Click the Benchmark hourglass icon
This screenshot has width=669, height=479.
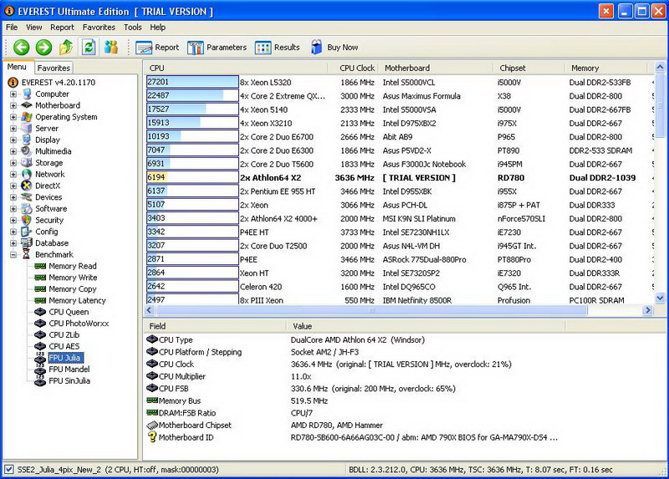[27, 255]
